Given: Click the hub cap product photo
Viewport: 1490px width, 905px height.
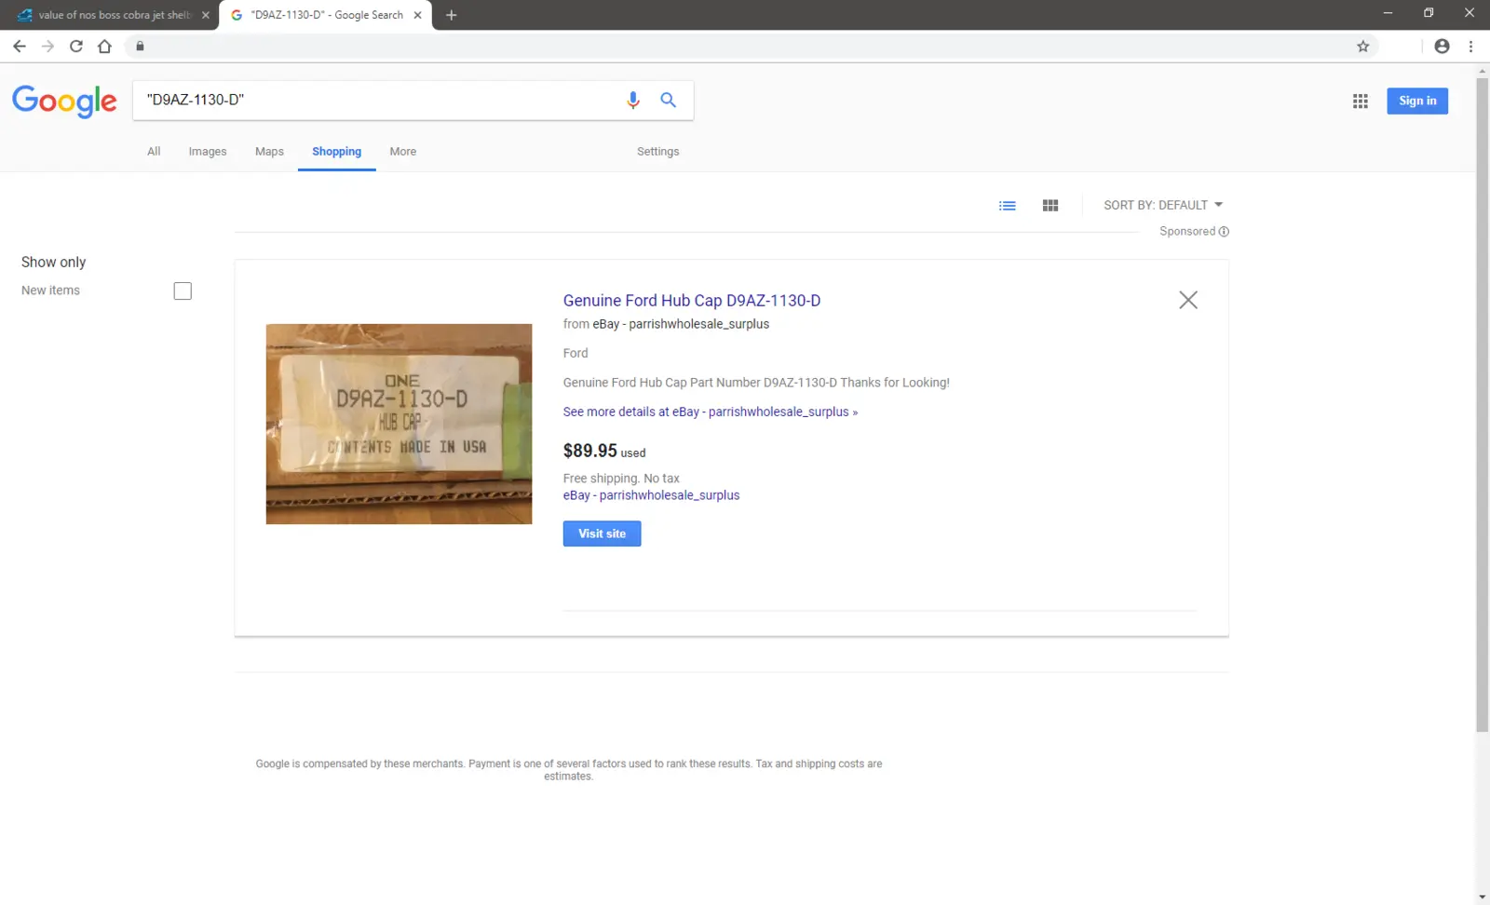Looking at the screenshot, I should point(399,424).
